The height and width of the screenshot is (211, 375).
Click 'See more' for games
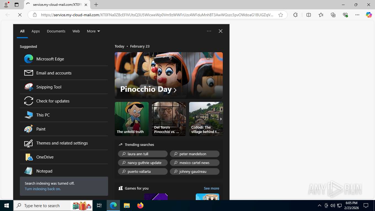click(x=211, y=188)
